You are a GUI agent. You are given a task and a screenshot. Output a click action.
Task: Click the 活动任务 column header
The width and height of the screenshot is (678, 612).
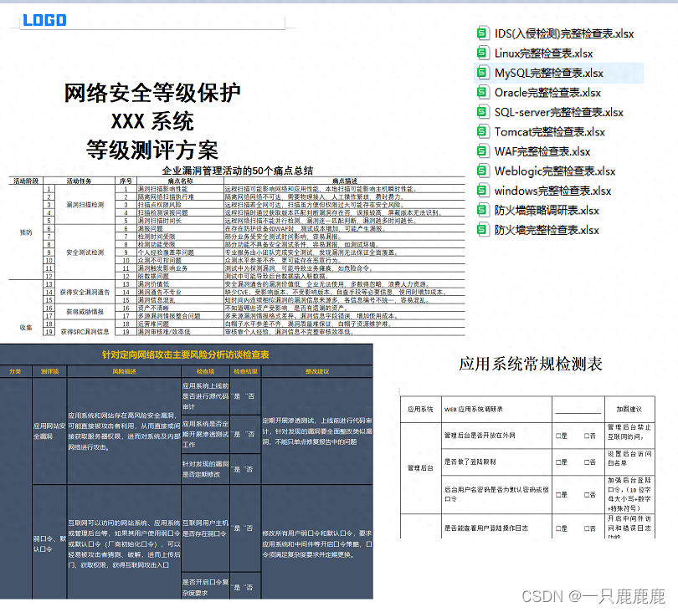tap(80, 181)
